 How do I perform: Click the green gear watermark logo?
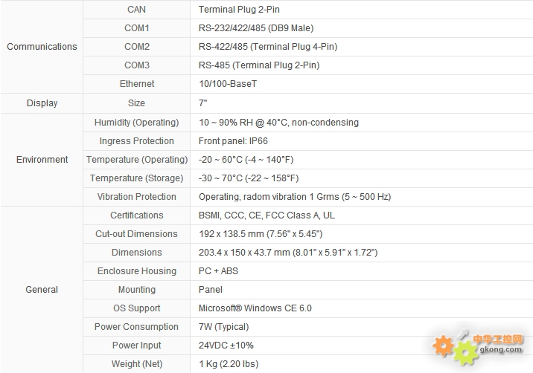coord(465,354)
